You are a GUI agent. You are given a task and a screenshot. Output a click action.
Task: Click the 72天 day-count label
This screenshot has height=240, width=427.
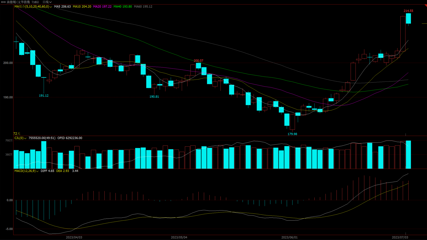tap(17, 134)
